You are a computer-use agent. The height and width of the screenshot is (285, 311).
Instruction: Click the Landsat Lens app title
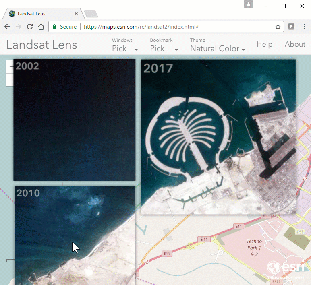(41, 45)
